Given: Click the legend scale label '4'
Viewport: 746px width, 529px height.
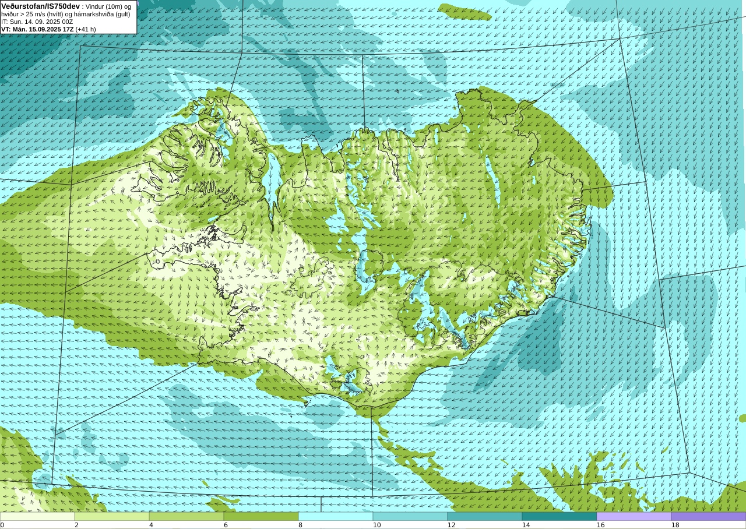Looking at the screenshot, I should pyautogui.click(x=151, y=525).
